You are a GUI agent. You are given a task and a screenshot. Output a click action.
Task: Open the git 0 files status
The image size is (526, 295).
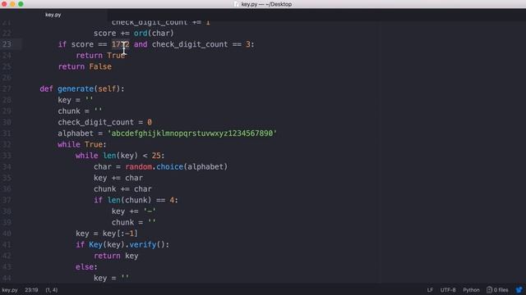coord(497,290)
